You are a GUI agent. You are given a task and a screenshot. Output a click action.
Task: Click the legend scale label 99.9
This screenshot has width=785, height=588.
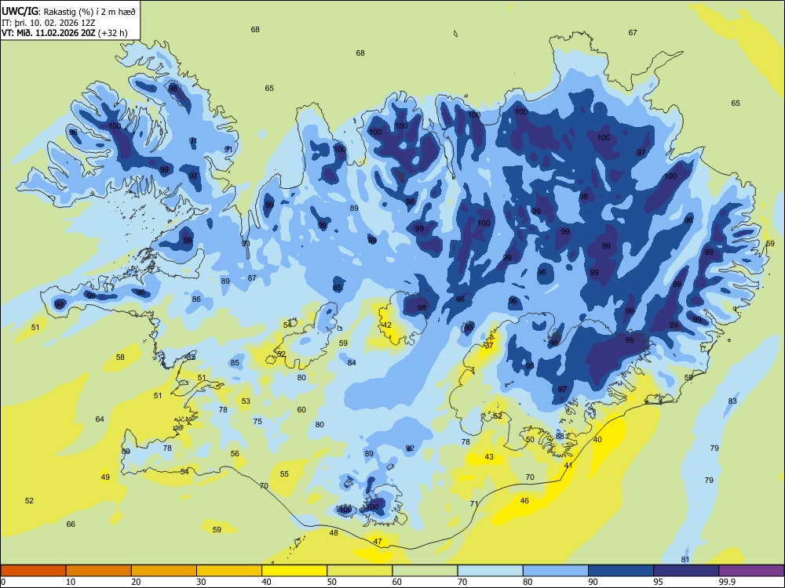point(727,582)
